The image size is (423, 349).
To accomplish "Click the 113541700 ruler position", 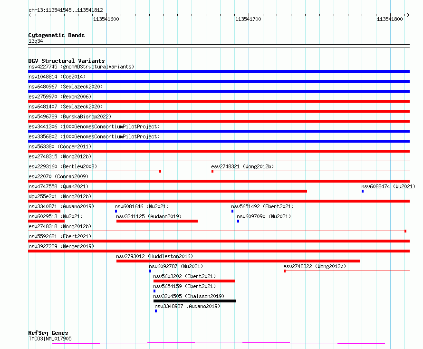I will (x=248, y=19).
